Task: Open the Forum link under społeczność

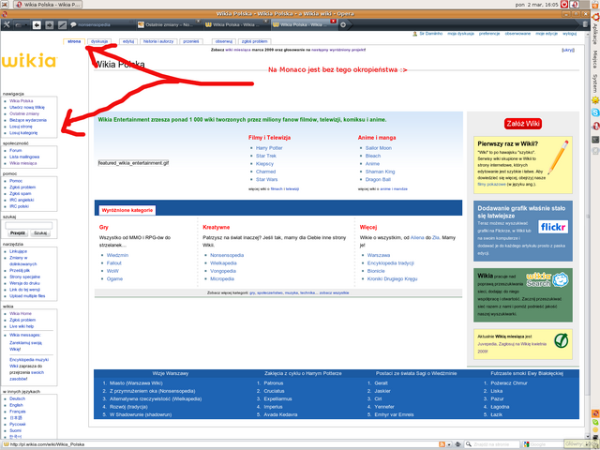Action: (16, 150)
